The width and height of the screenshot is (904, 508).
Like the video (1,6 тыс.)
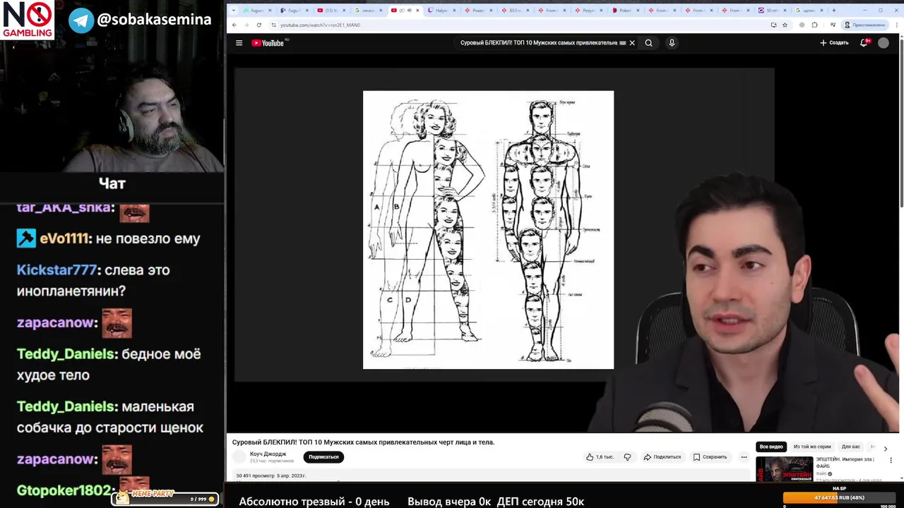tap(600, 457)
